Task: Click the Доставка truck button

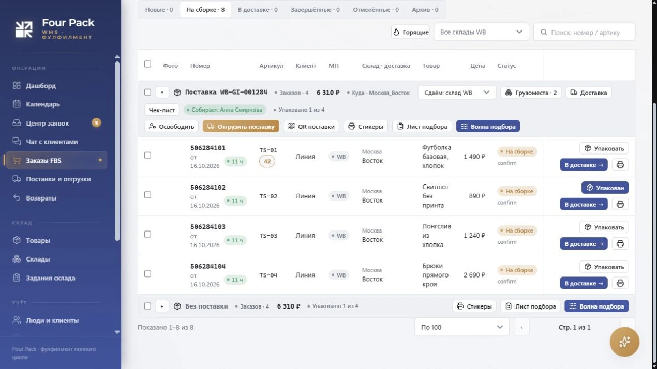Action: click(x=589, y=93)
